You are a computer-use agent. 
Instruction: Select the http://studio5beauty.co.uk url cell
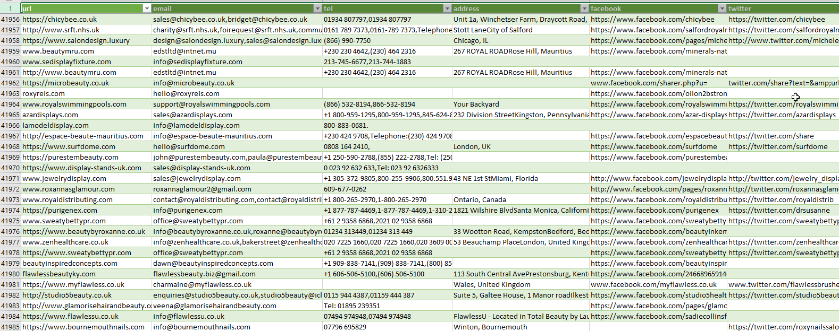86,295
